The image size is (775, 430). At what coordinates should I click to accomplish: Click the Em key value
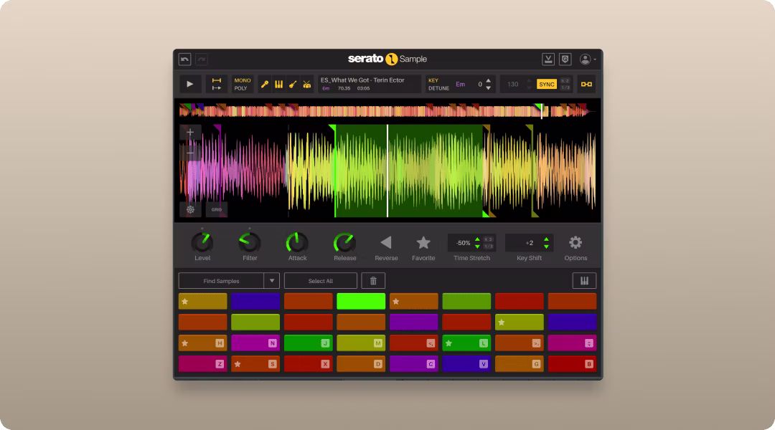[x=460, y=85]
